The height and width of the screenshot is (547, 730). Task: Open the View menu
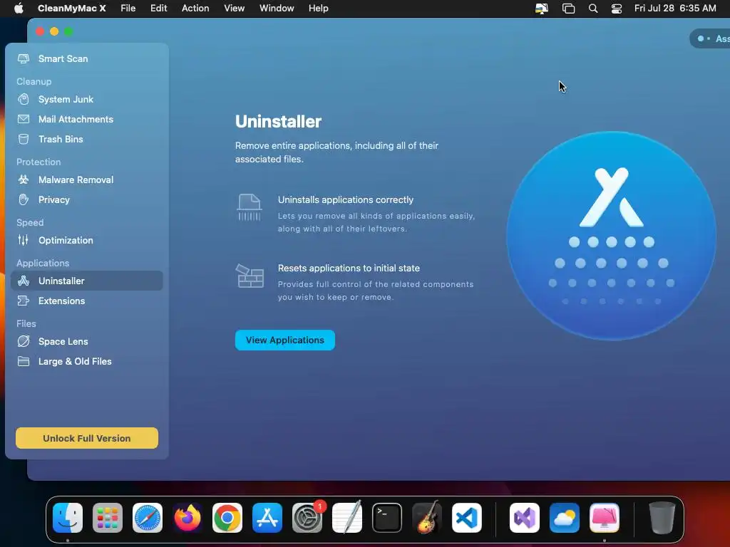click(234, 9)
